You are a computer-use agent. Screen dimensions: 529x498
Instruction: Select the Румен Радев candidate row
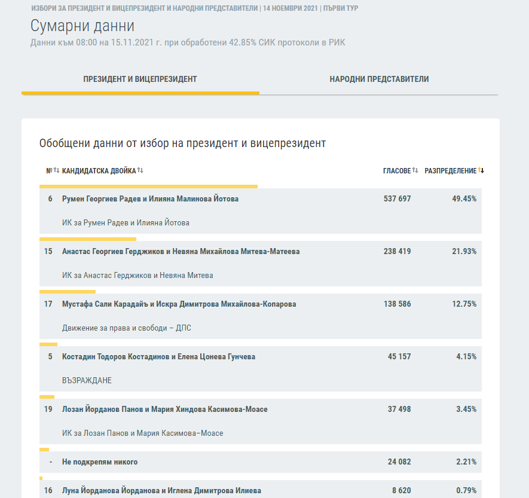[150, 199]
